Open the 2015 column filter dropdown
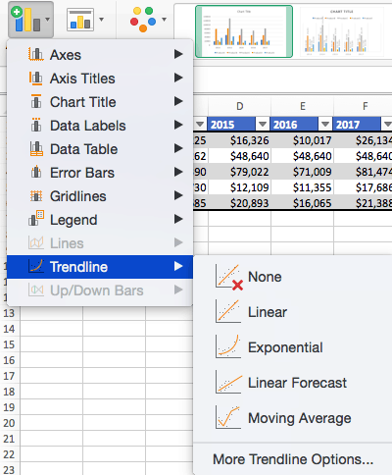392x475 pixels. 263,125
